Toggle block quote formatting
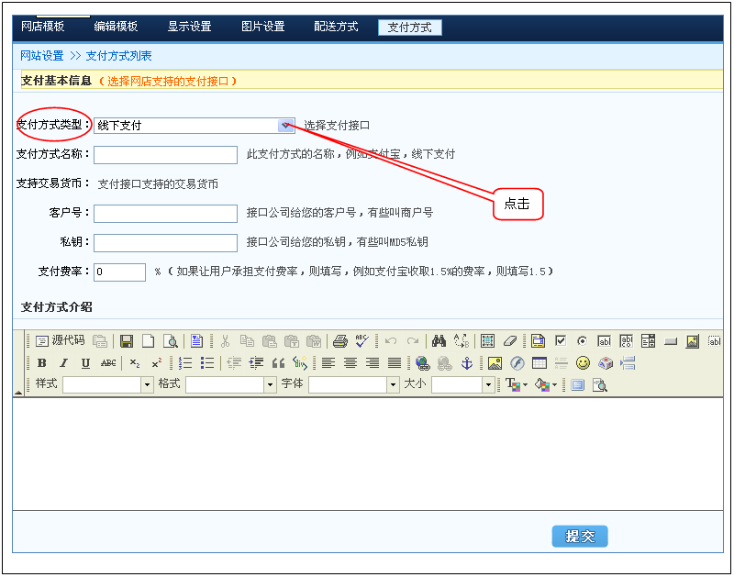This screenshot has width=734, height=577. click(x=279, y=363)
